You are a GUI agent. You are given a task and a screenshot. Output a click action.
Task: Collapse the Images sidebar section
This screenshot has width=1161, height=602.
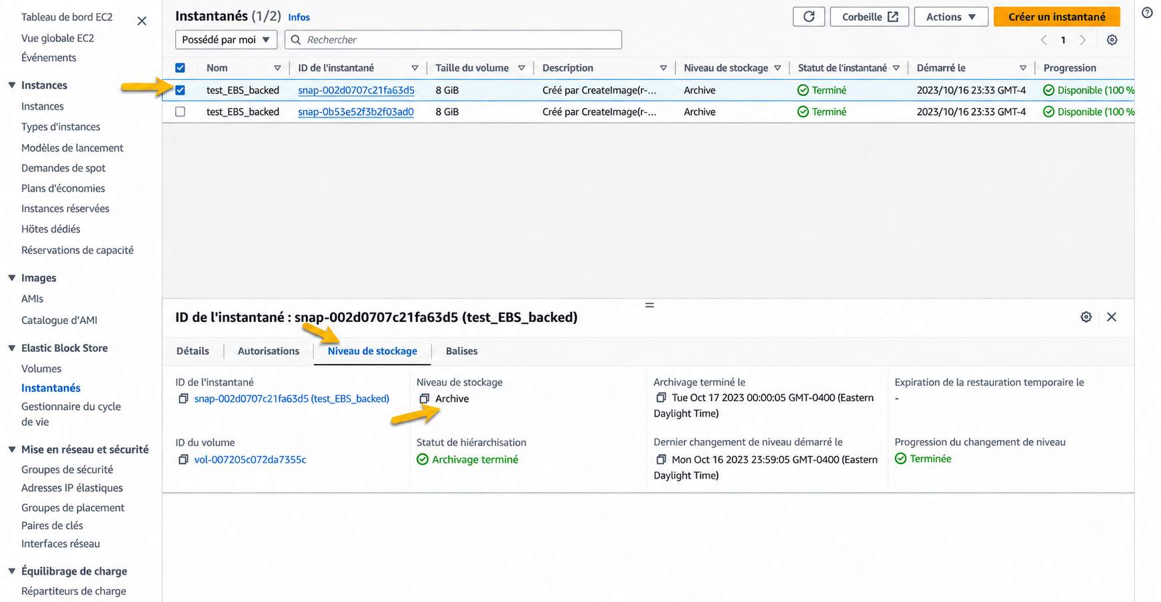(12, 278)
